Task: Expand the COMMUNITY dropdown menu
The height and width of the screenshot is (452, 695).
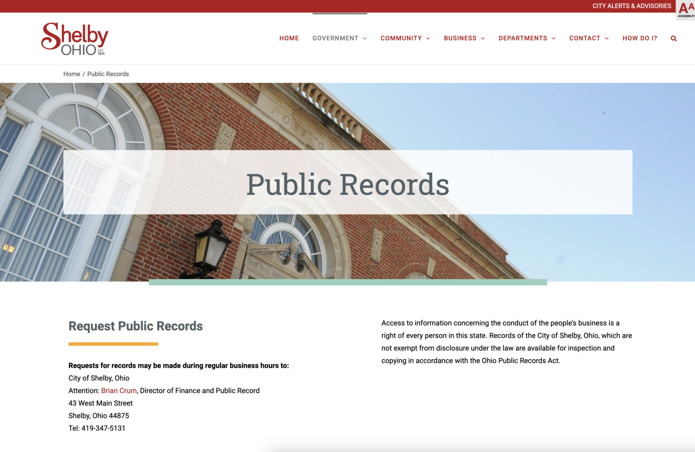Action: (404, 38)
